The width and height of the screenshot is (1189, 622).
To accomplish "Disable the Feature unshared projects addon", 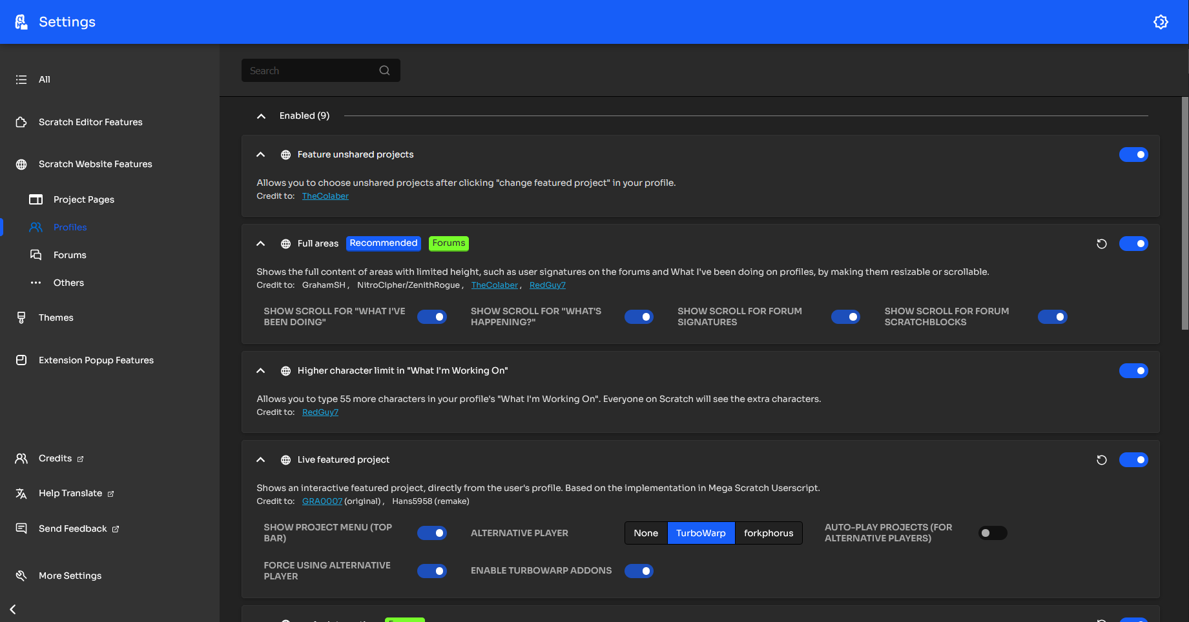I will point(1133,155).
